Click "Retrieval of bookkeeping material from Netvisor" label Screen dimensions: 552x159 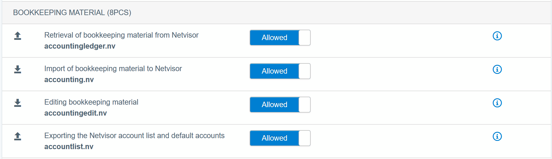pyautogui.click(x=121, y=35)
